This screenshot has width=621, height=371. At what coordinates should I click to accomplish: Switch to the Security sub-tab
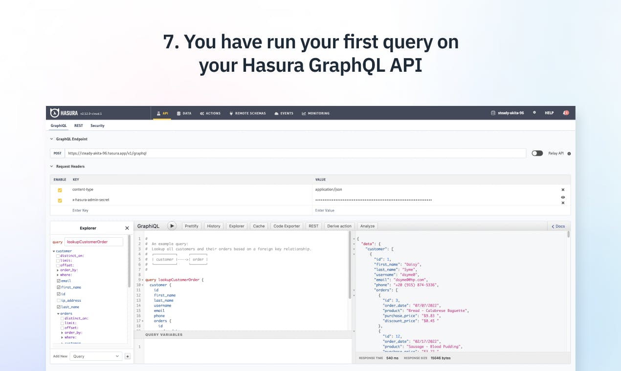pyautogui.click(x=97, y=125)
